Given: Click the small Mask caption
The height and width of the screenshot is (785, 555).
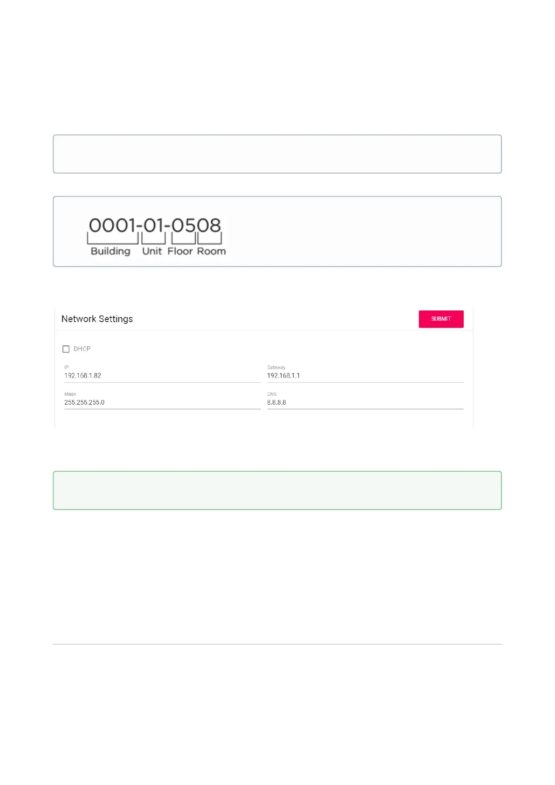Looking at the screenshot, I should click(70, 394).
